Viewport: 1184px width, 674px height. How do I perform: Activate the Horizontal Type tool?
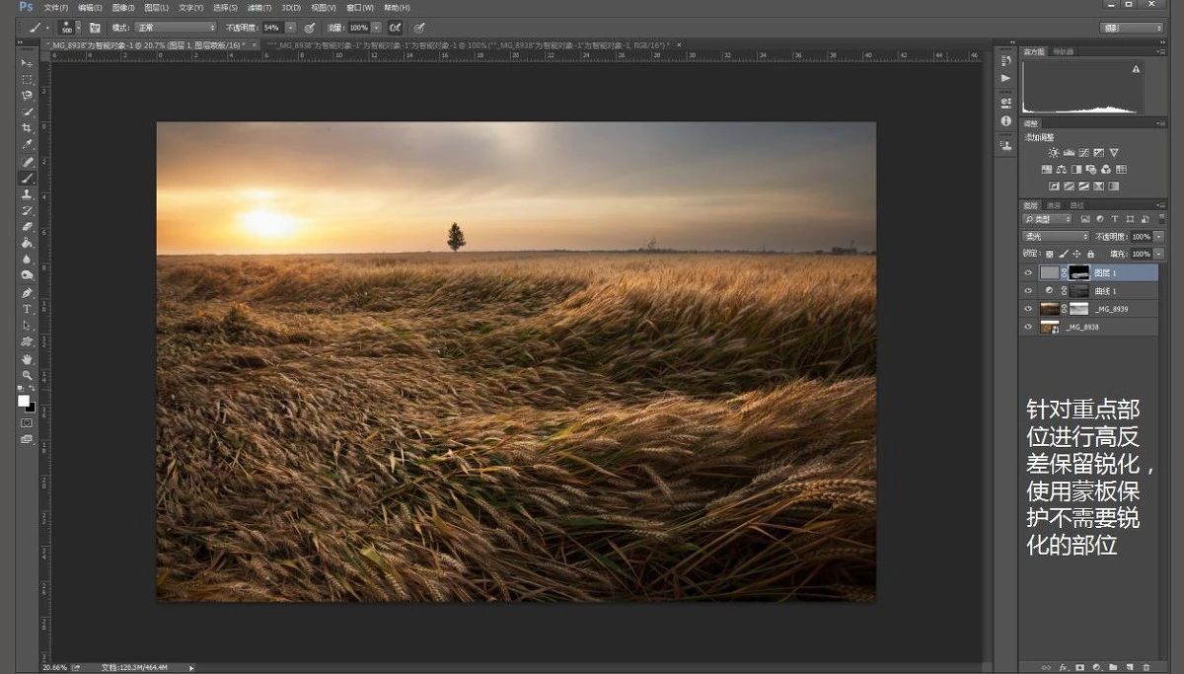(x=28, y=309)
